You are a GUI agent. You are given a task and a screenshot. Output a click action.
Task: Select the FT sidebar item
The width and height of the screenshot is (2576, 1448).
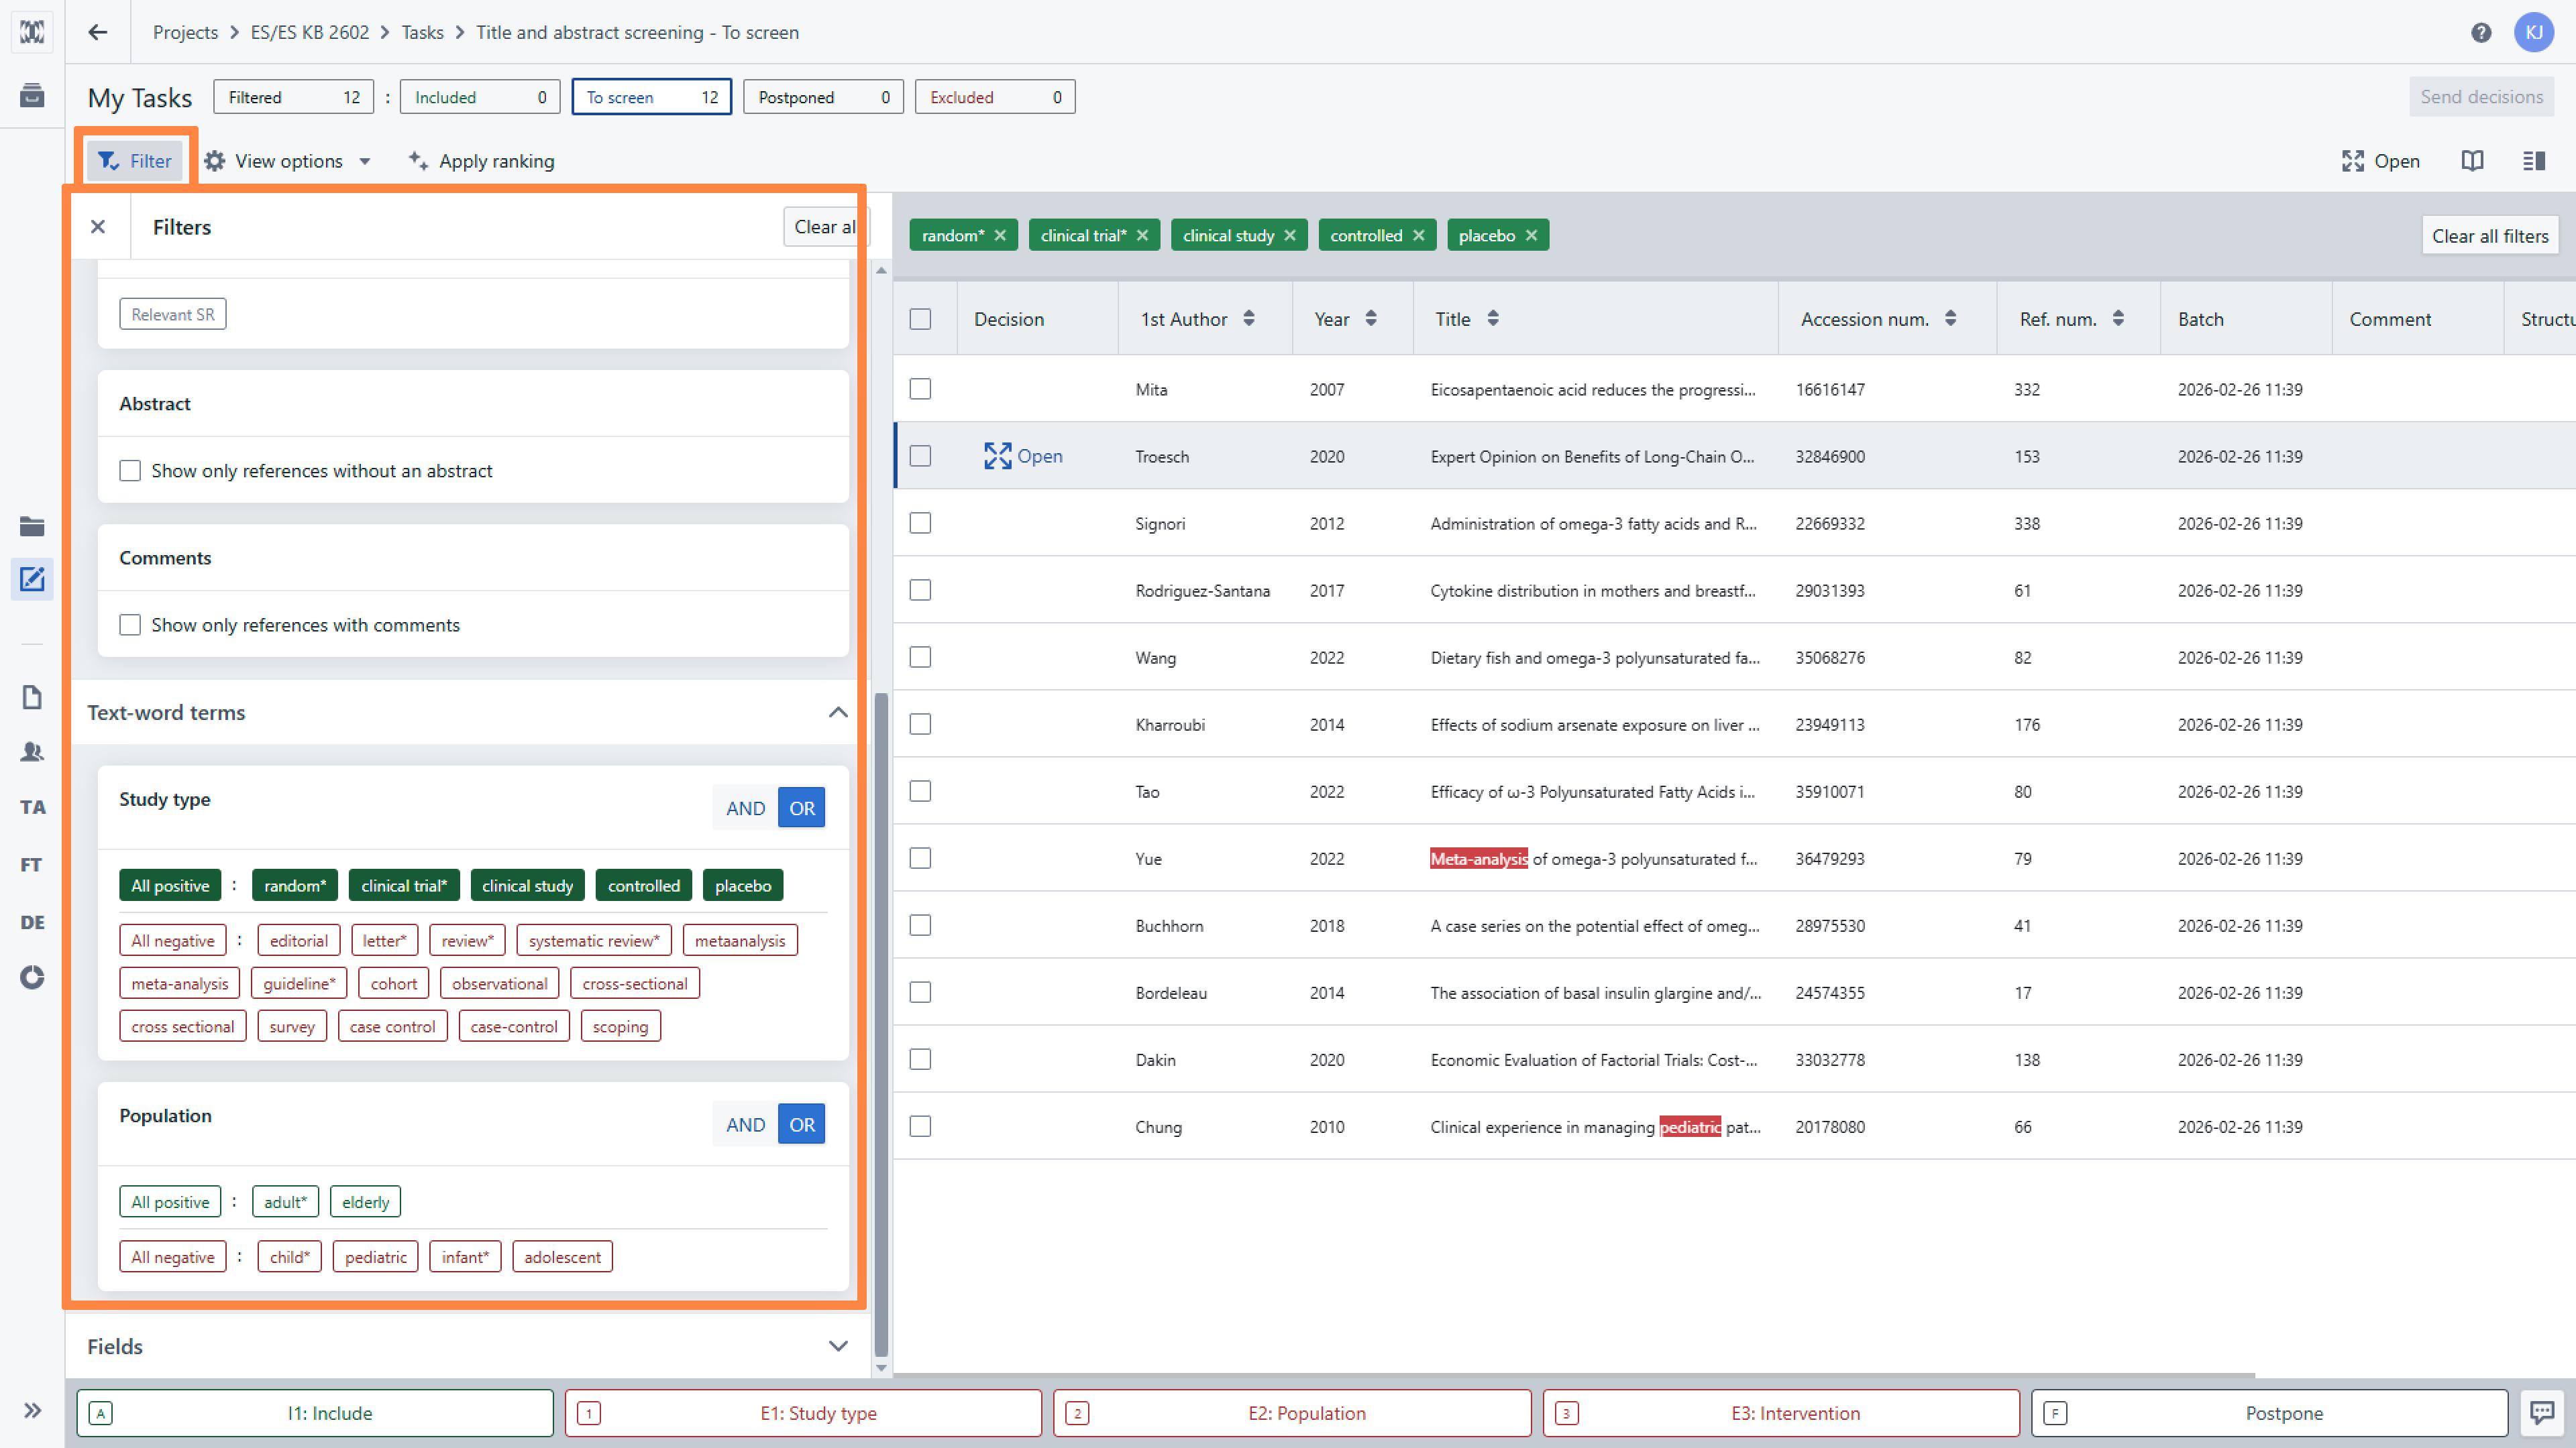tap(32, 864)
